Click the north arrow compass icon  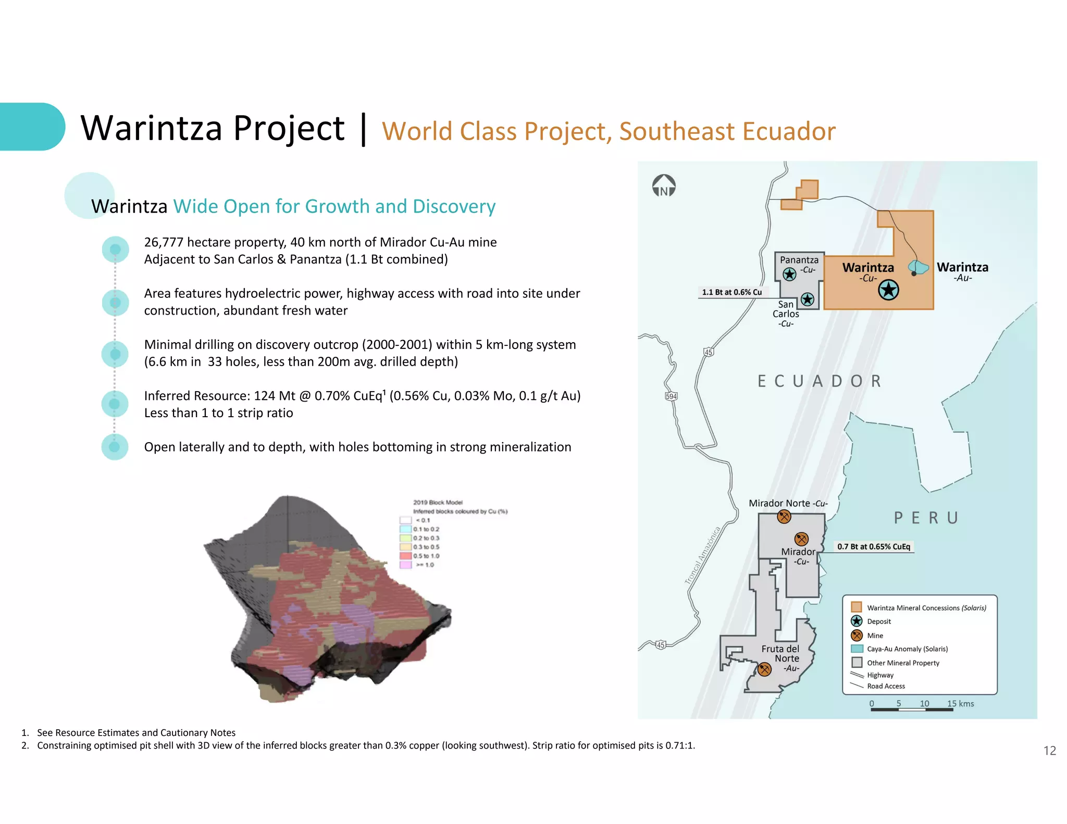664,186
